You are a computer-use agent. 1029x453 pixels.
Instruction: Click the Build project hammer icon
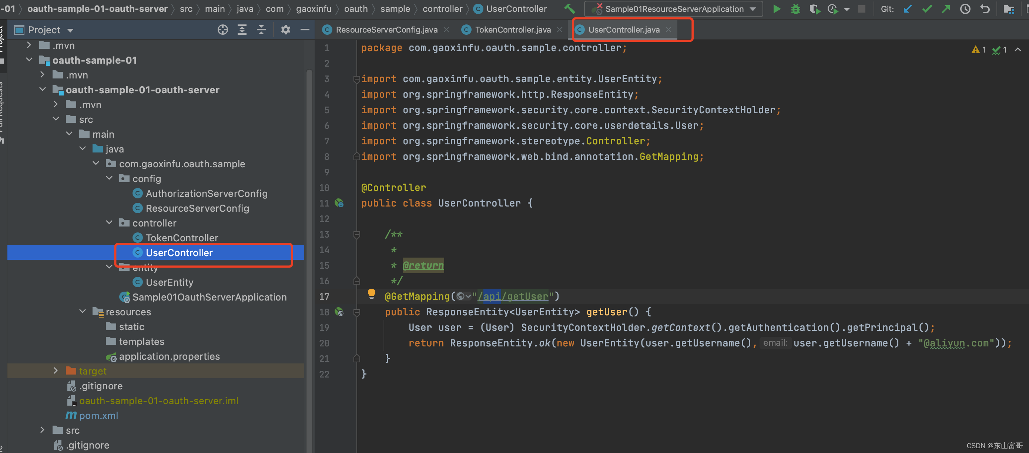[x=570, y=9]
